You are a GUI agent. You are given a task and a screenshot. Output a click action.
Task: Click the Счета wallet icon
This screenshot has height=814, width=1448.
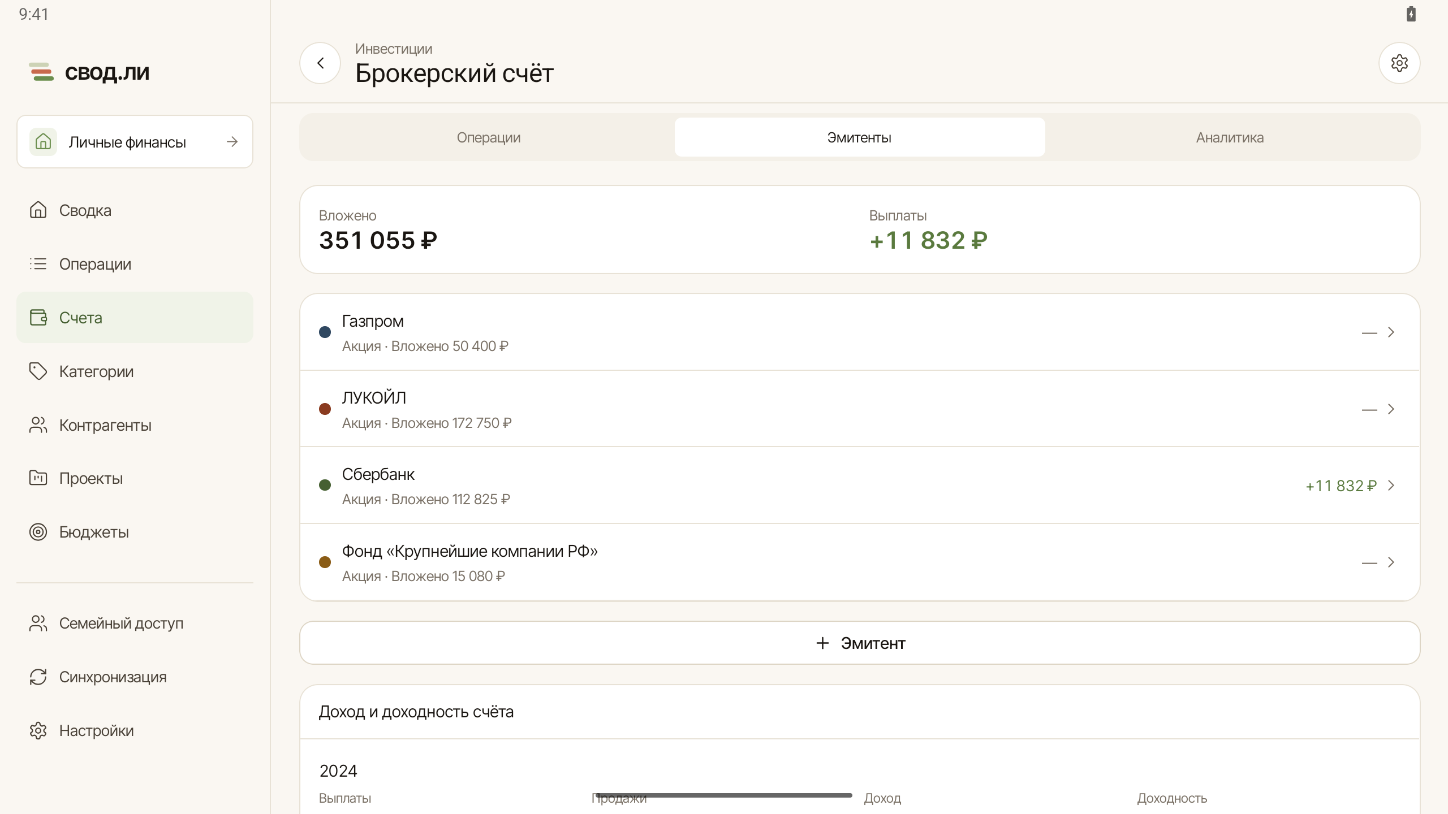point(38,317)
